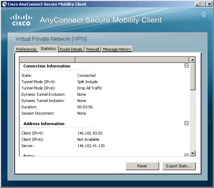Image resolution: width=214 pixels, height=188 pixels.
Task: Collapse the Address Information section
Action: click(x=186, y=123)
